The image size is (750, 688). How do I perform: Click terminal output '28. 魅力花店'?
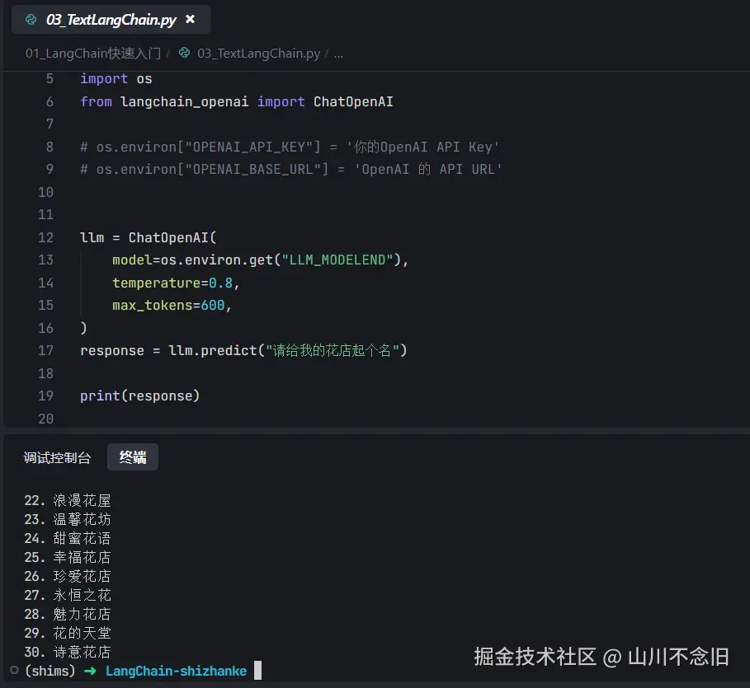tap(68, 614)
